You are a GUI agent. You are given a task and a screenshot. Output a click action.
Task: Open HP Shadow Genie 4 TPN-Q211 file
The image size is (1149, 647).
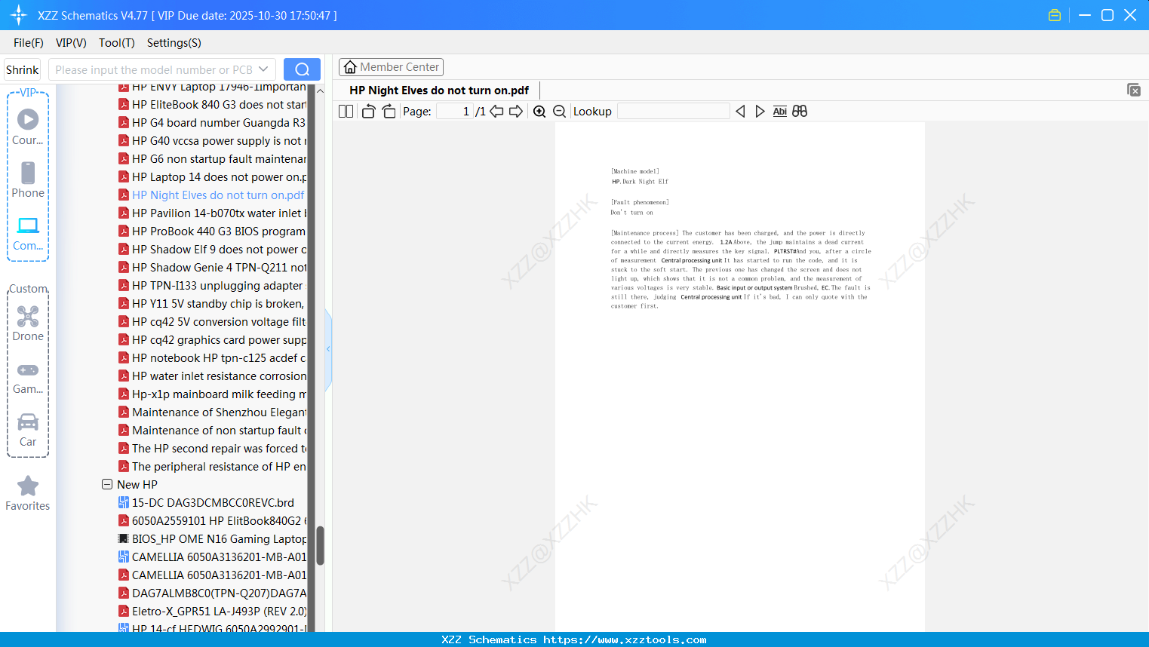pyautogui.click(x=213, y=268)
